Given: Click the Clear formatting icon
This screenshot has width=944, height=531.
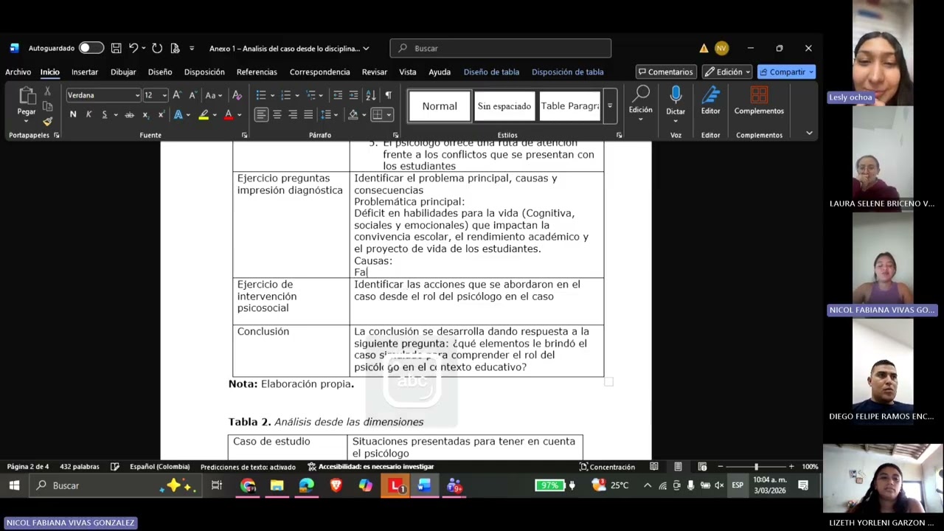Looking at the screenshot, I should pyautogui.click(x=237, y=95).
